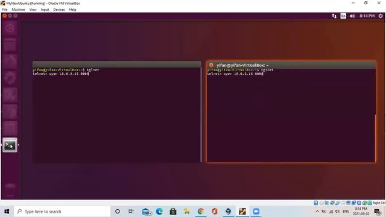The width and height of the screenshot is (386, 217).
Task: Open Task View on the taskbar
Action: click(x=131, y=212)
